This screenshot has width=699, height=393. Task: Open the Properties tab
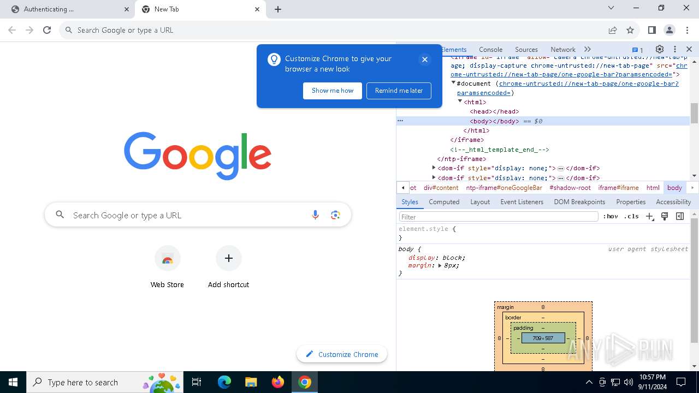(631, 202)
